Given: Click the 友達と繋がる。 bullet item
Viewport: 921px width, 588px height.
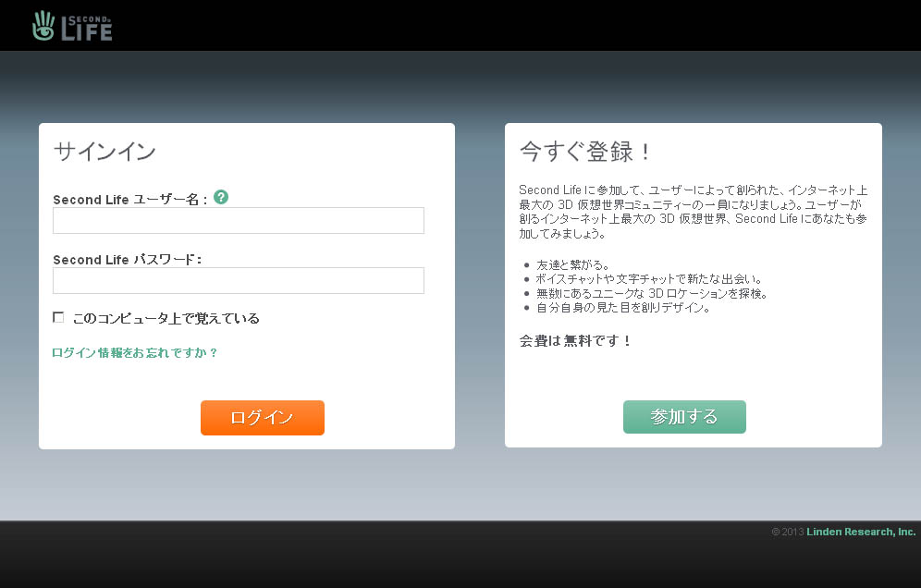Looking at the screenshot, I should tap(572, 265).
